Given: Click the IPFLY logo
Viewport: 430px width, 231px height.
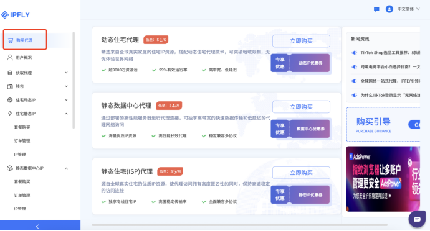Looking at the screenshot, I should [x=16, y=15].
